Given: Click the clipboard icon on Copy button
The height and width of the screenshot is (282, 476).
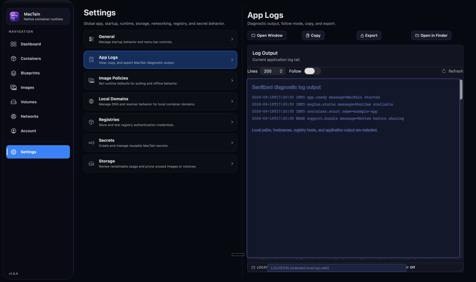Looking at the screenshot, I should [308, 35].
